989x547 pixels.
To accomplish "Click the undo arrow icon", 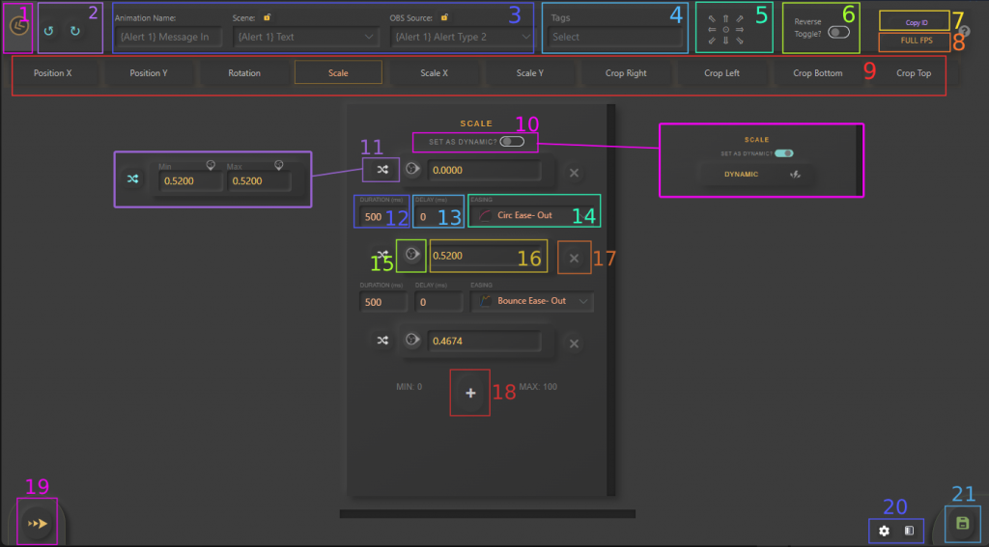I will [x=49, y=31].
